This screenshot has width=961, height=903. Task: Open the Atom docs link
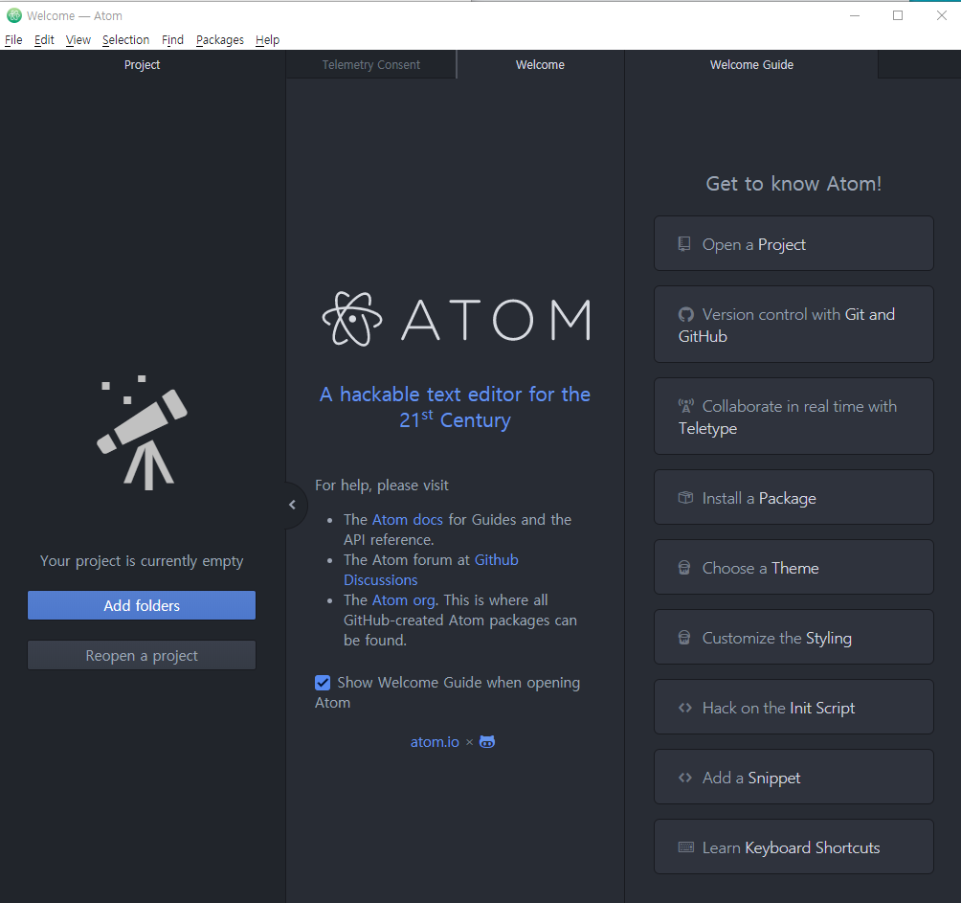408,519
